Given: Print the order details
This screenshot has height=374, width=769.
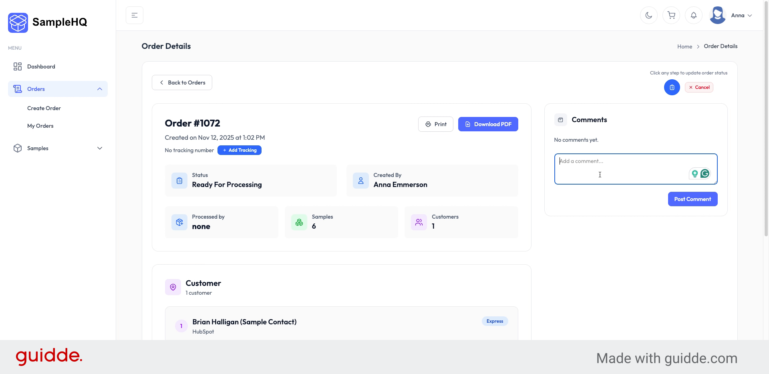Looking at the screenshot, I should click(436, 124).
